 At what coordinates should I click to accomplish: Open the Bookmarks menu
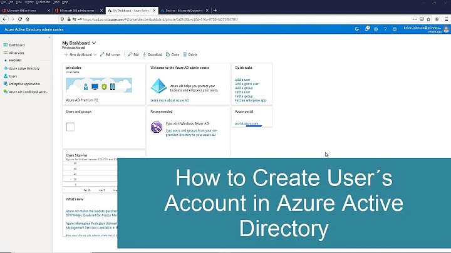tap(43, 2)
